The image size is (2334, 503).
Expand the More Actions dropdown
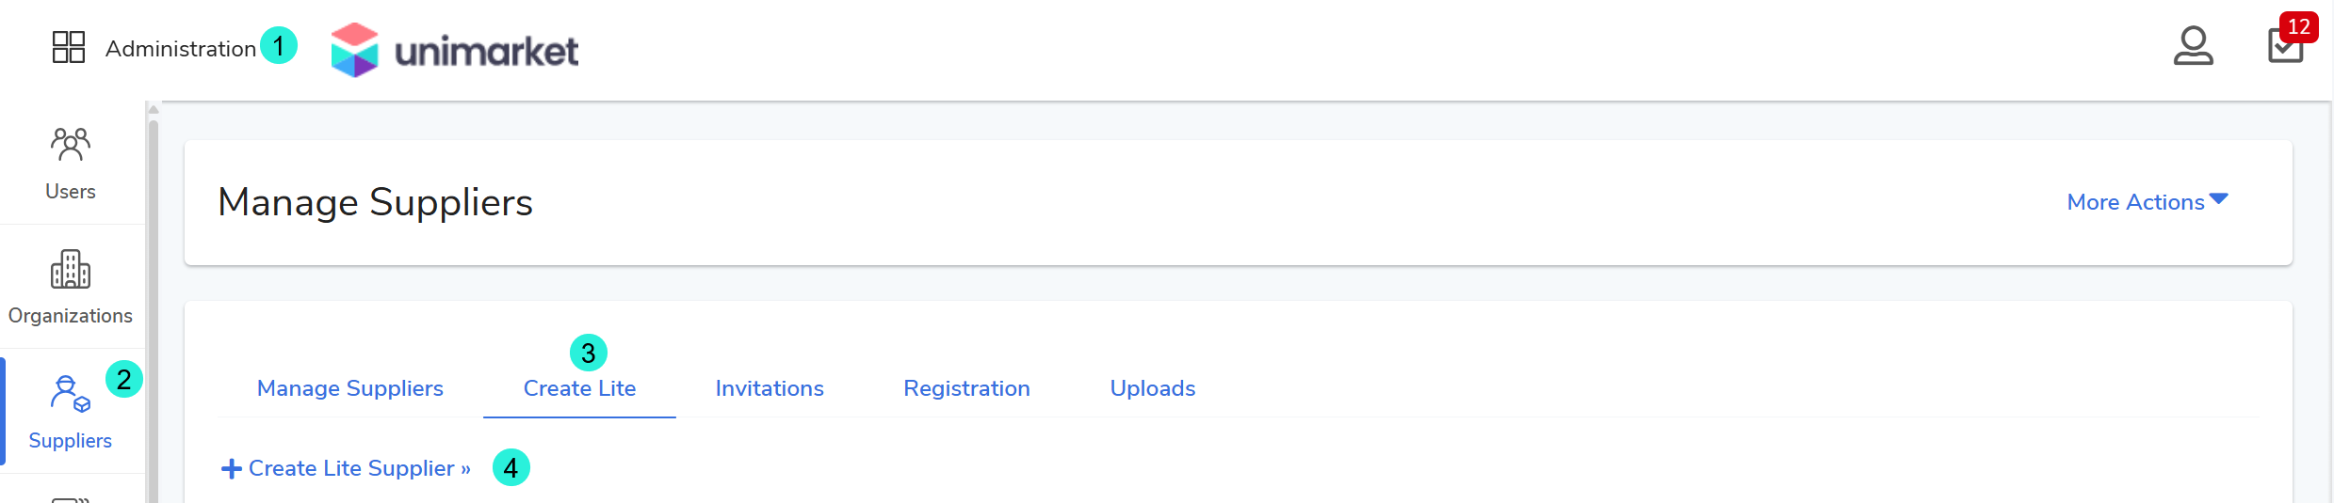pyautogui.click(x=2135, y=202)
